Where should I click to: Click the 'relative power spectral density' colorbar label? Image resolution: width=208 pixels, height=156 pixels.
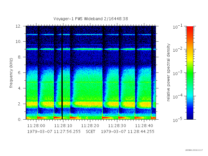click(168, 72)
